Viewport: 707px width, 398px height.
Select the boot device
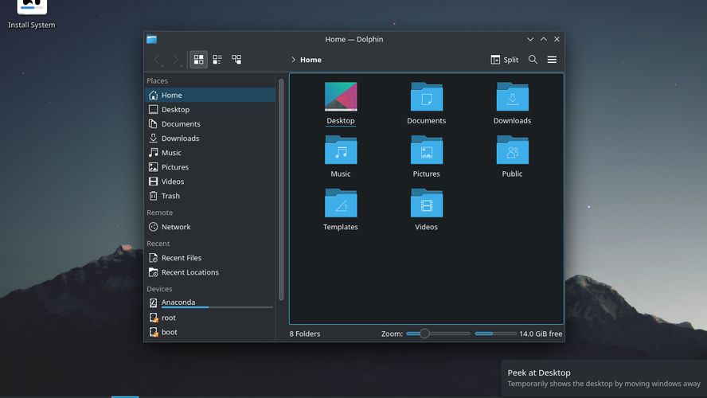click(x=210, y=332)
